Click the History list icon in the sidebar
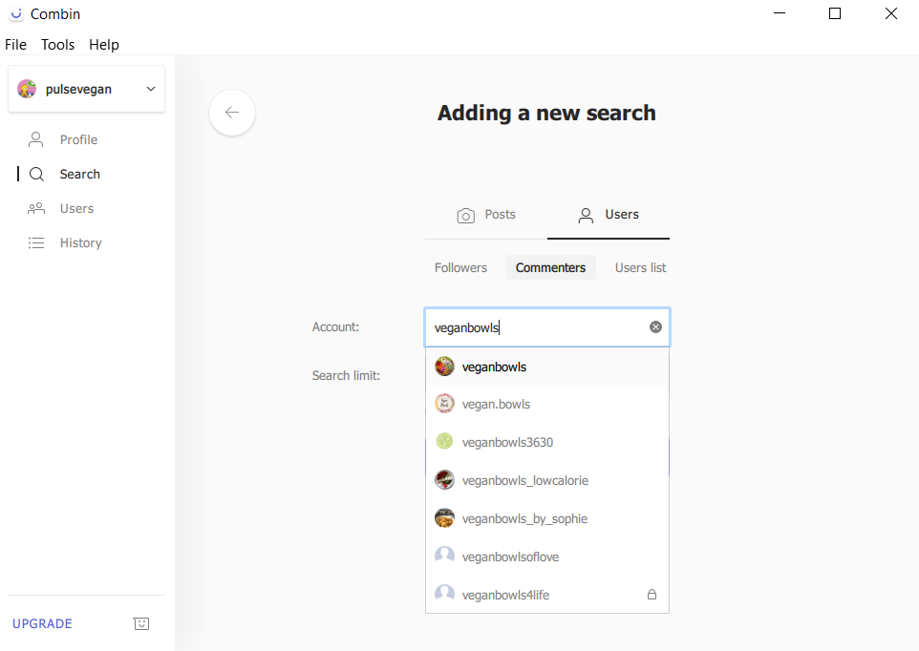This screenshot has height=651, width=919. tap(36, 243)
